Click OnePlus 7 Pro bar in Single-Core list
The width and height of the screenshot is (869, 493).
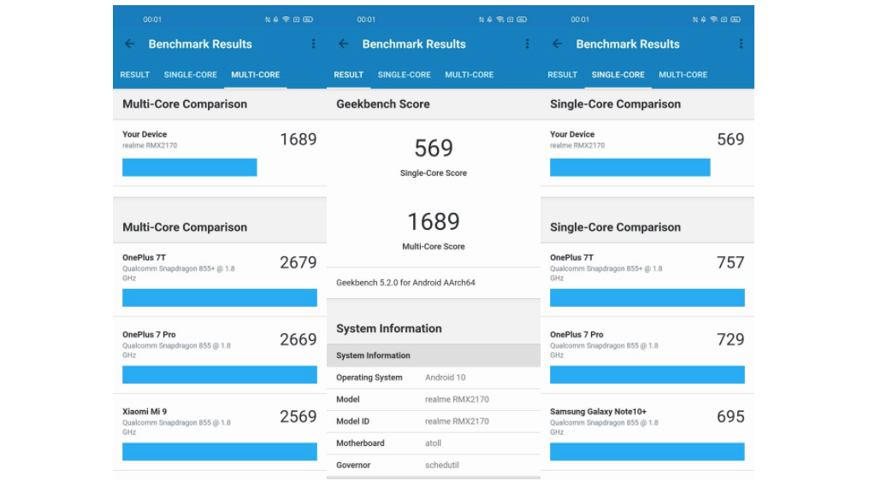point(647,374)
